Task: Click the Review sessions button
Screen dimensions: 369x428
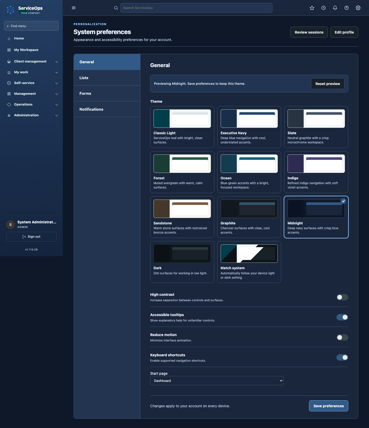Action: 309,32
